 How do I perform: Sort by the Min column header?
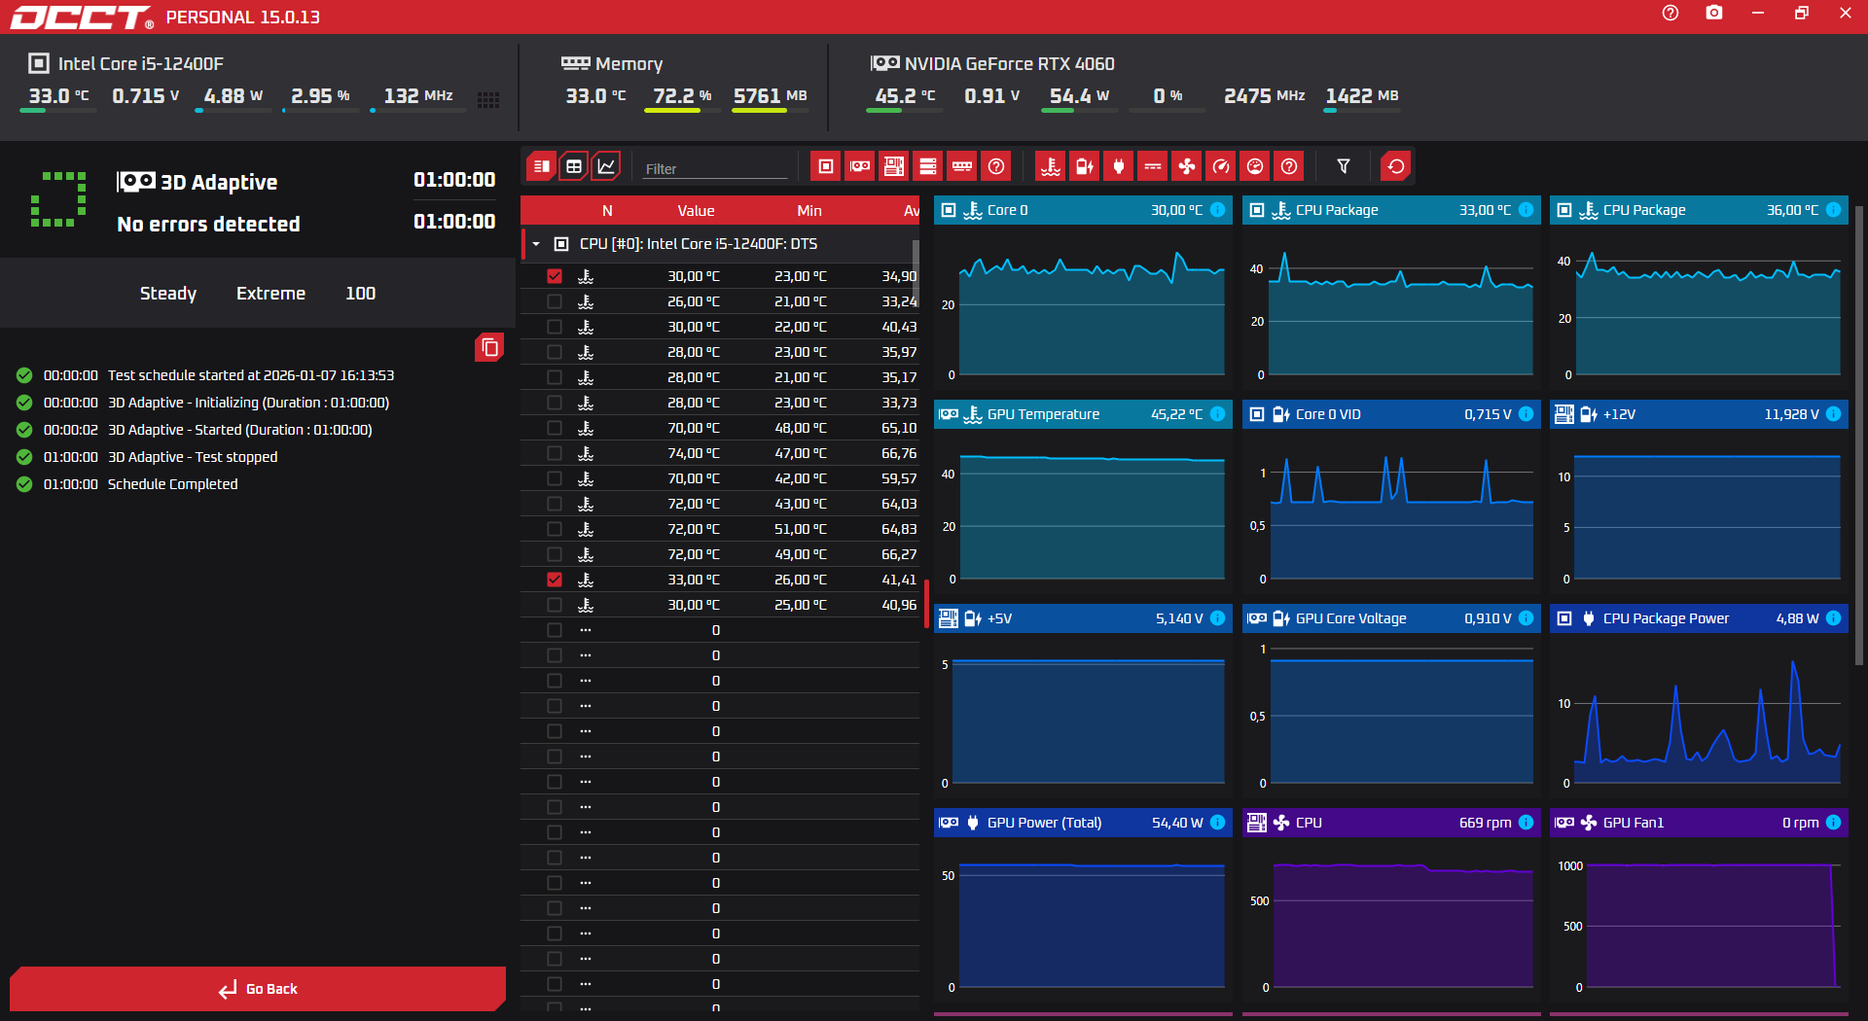click(x=808, y=210)
